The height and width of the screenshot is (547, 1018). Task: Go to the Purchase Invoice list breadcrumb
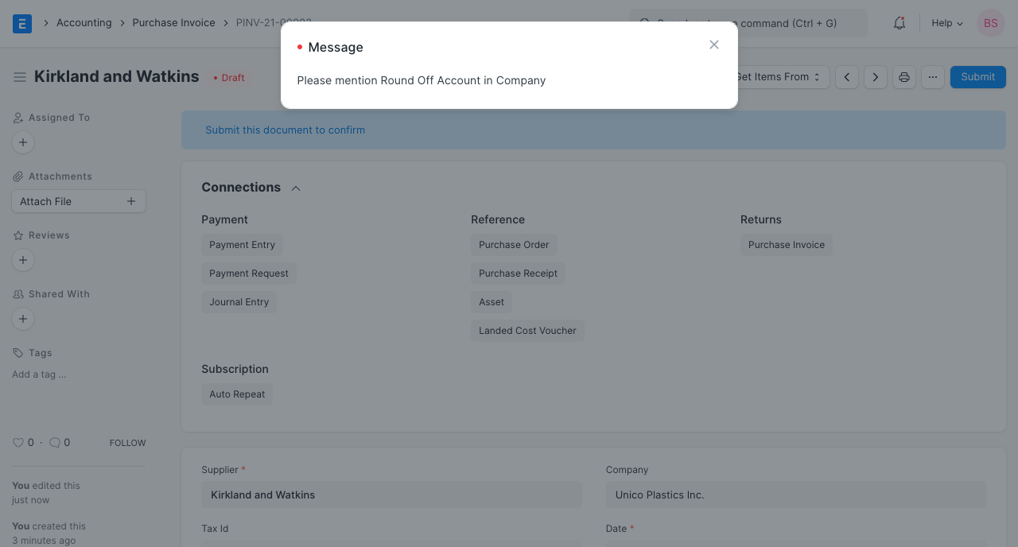[x=173, y=22]
